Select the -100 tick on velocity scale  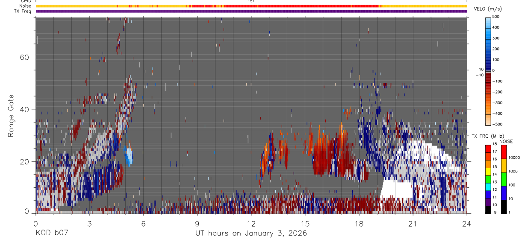pyautogui.click(x=498, y=81)
